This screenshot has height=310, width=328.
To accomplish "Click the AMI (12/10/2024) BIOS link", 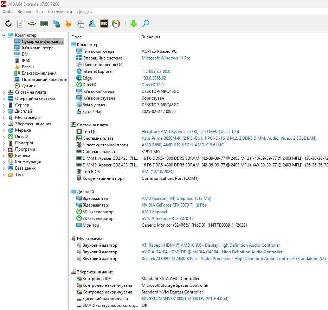I will coord(157,172).
